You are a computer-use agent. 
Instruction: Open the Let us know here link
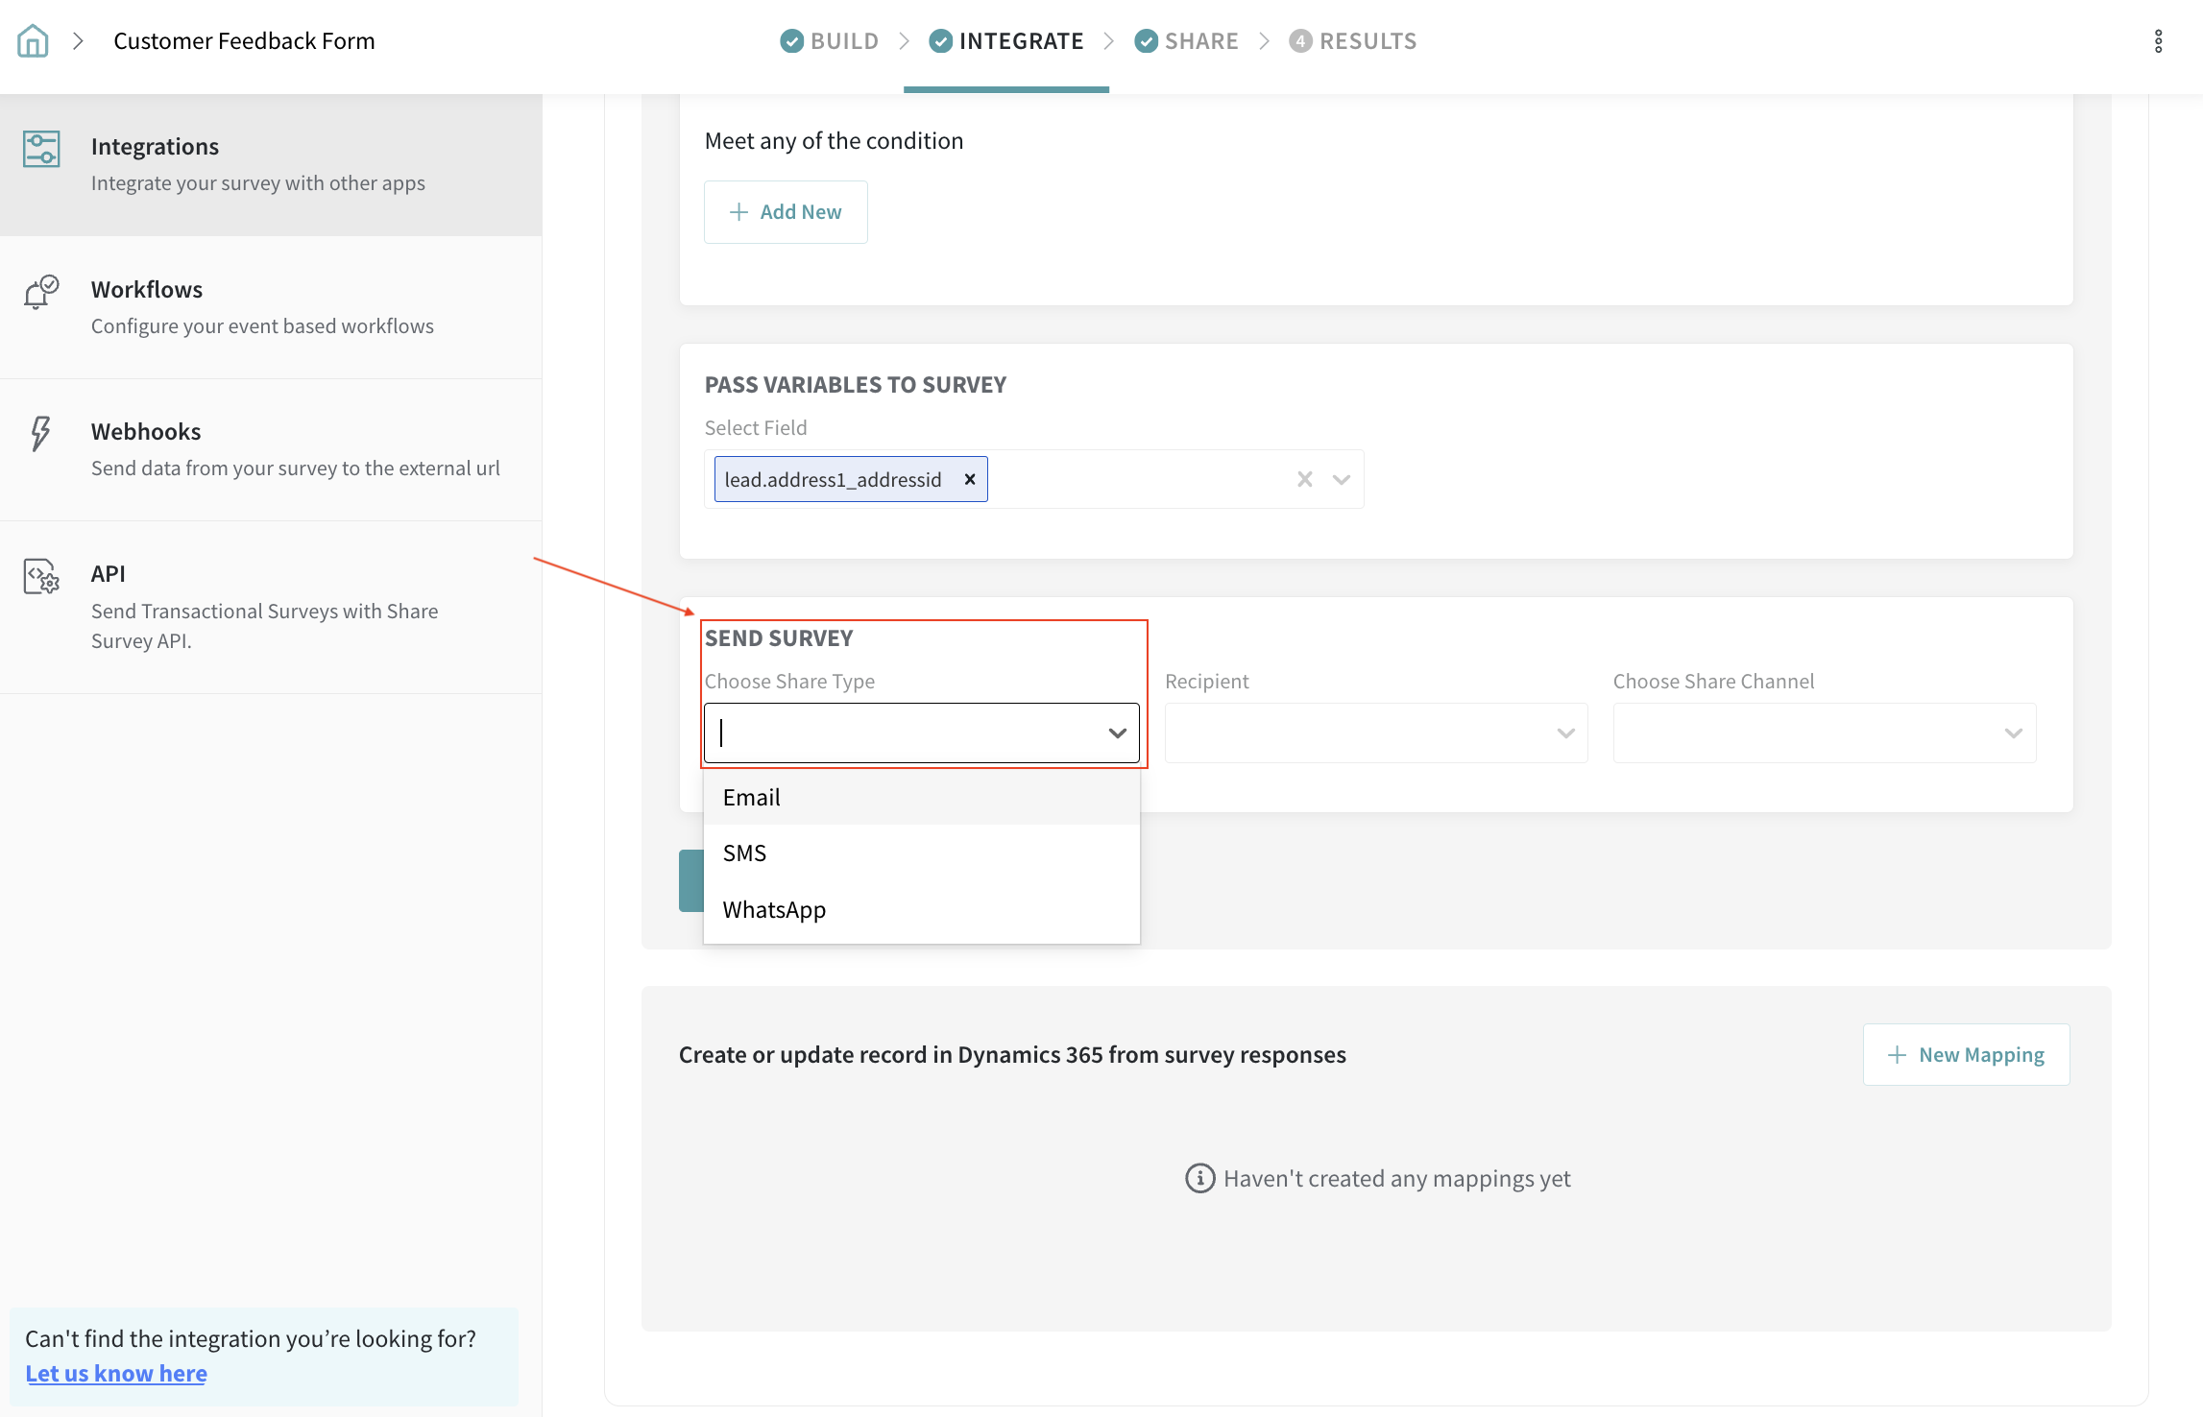click(116, 1374)
